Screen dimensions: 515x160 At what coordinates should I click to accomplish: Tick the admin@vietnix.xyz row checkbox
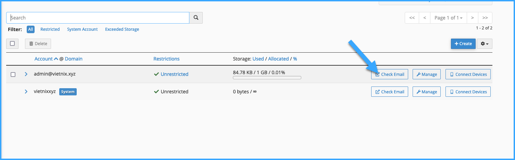pos(13,75)
